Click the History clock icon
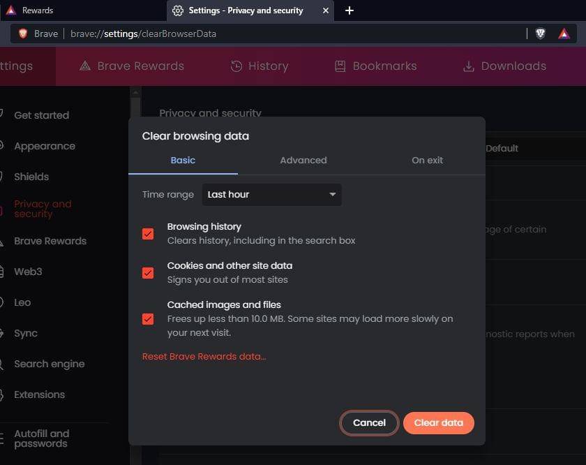The width and height of the screenshot is (586, 465). 236,66
